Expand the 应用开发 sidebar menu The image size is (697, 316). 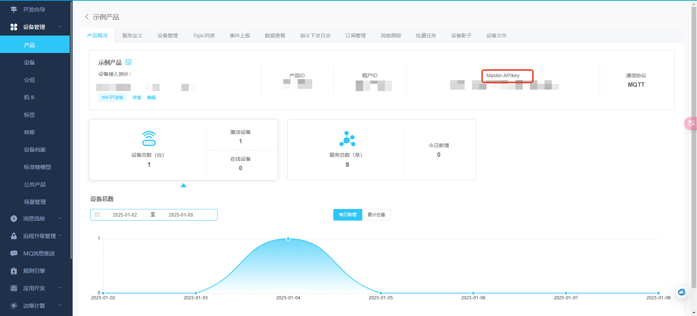tap(60, 288)
